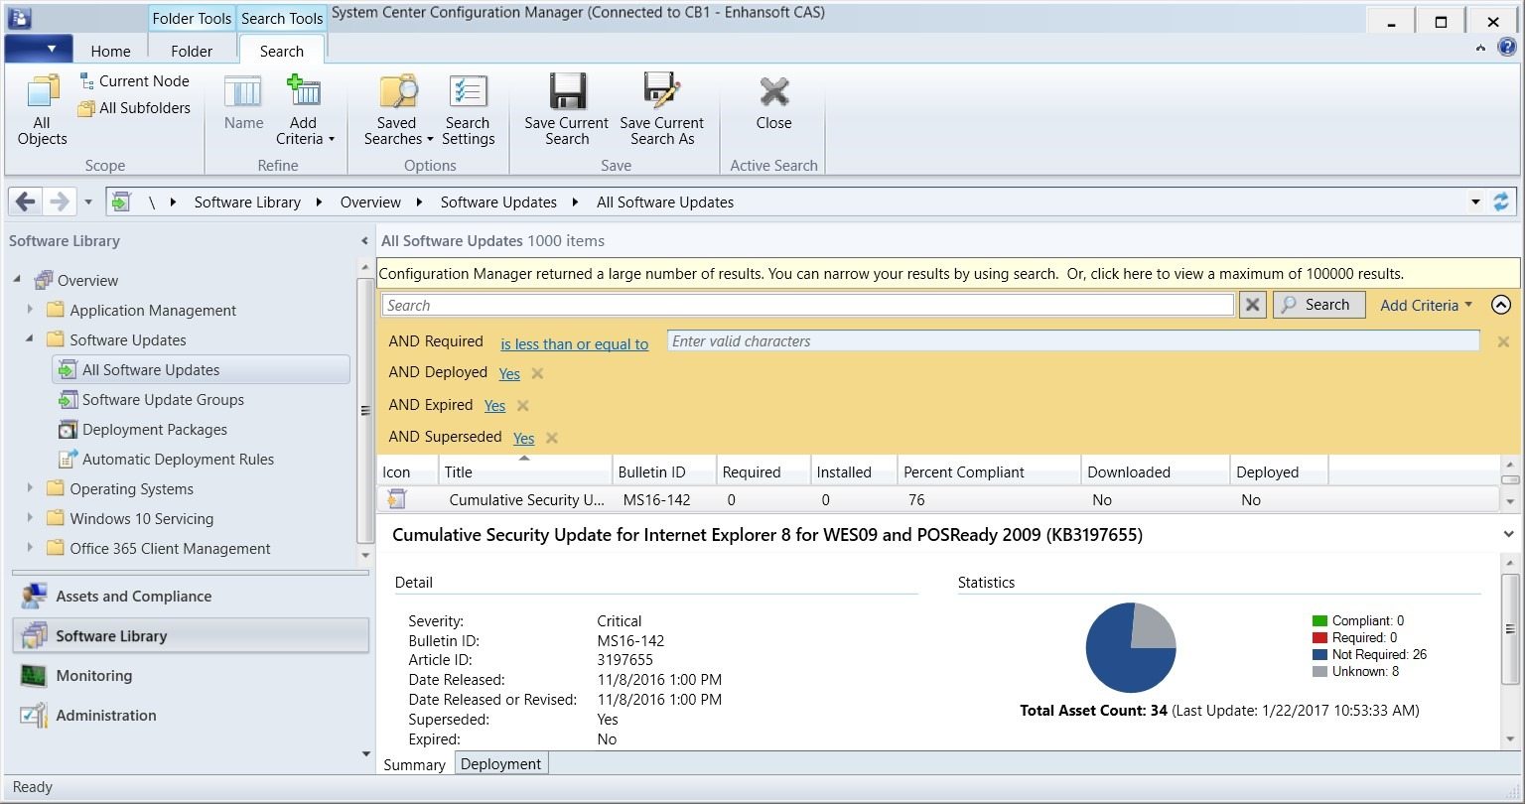This screenshot has height=804, width=1525.
Task: Remove the AND Deployed criterion
Action: click(x=537, y=373)
